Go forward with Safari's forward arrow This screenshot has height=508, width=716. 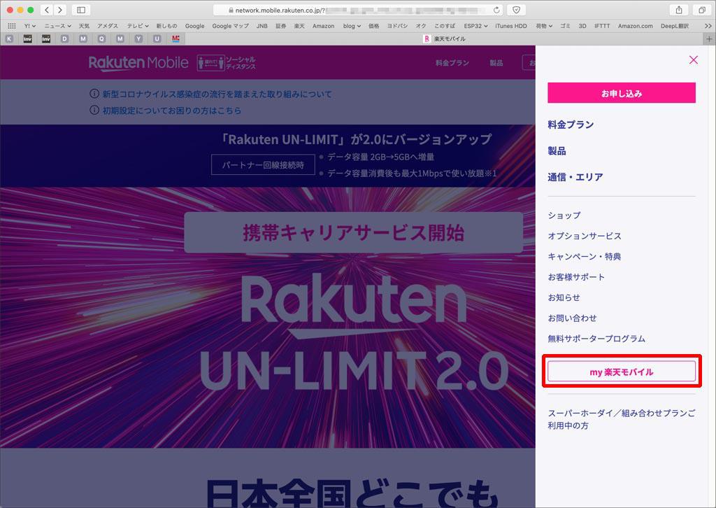pos(60,10)
